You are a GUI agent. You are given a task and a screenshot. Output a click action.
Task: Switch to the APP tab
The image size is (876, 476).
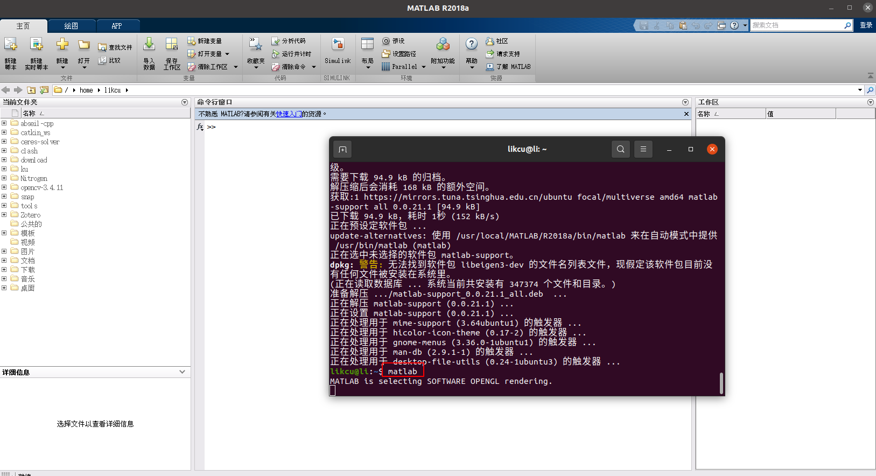tap(117, 26)
